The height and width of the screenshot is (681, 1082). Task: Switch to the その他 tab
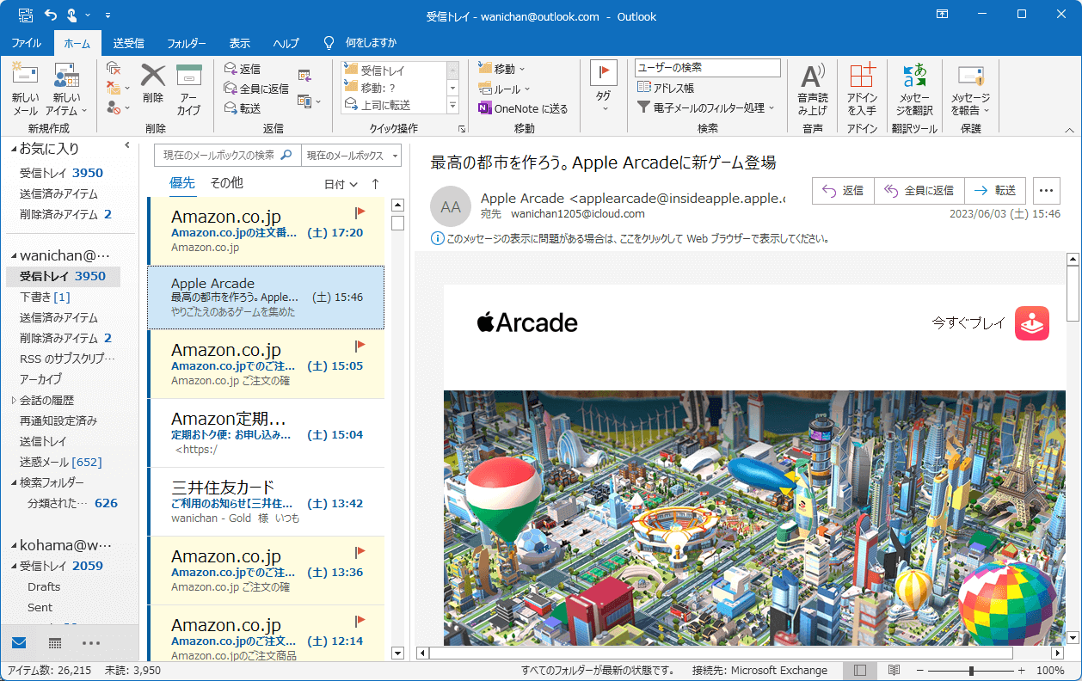(x=226, y=183)
